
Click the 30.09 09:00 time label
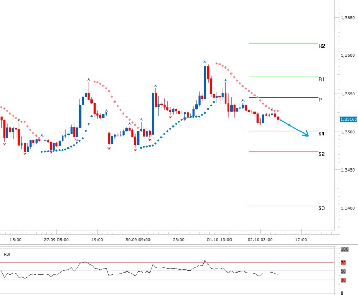point(138,240)
